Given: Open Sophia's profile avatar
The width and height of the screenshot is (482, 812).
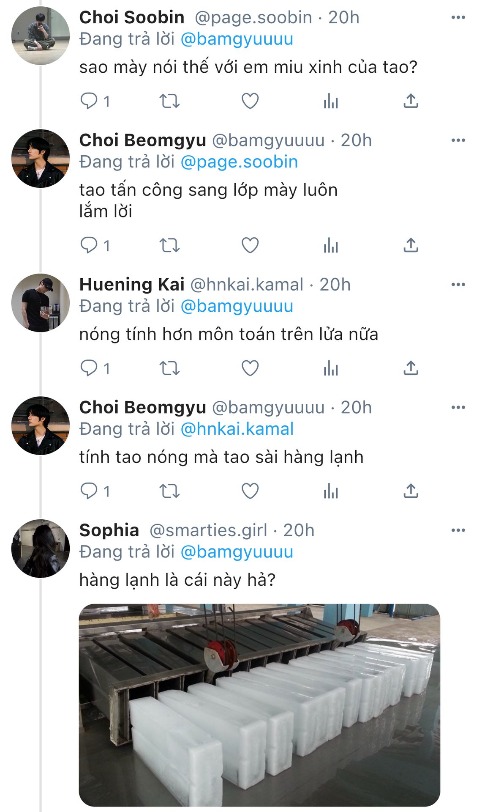Looking at the screenshot, I should (x=41, y=549).
